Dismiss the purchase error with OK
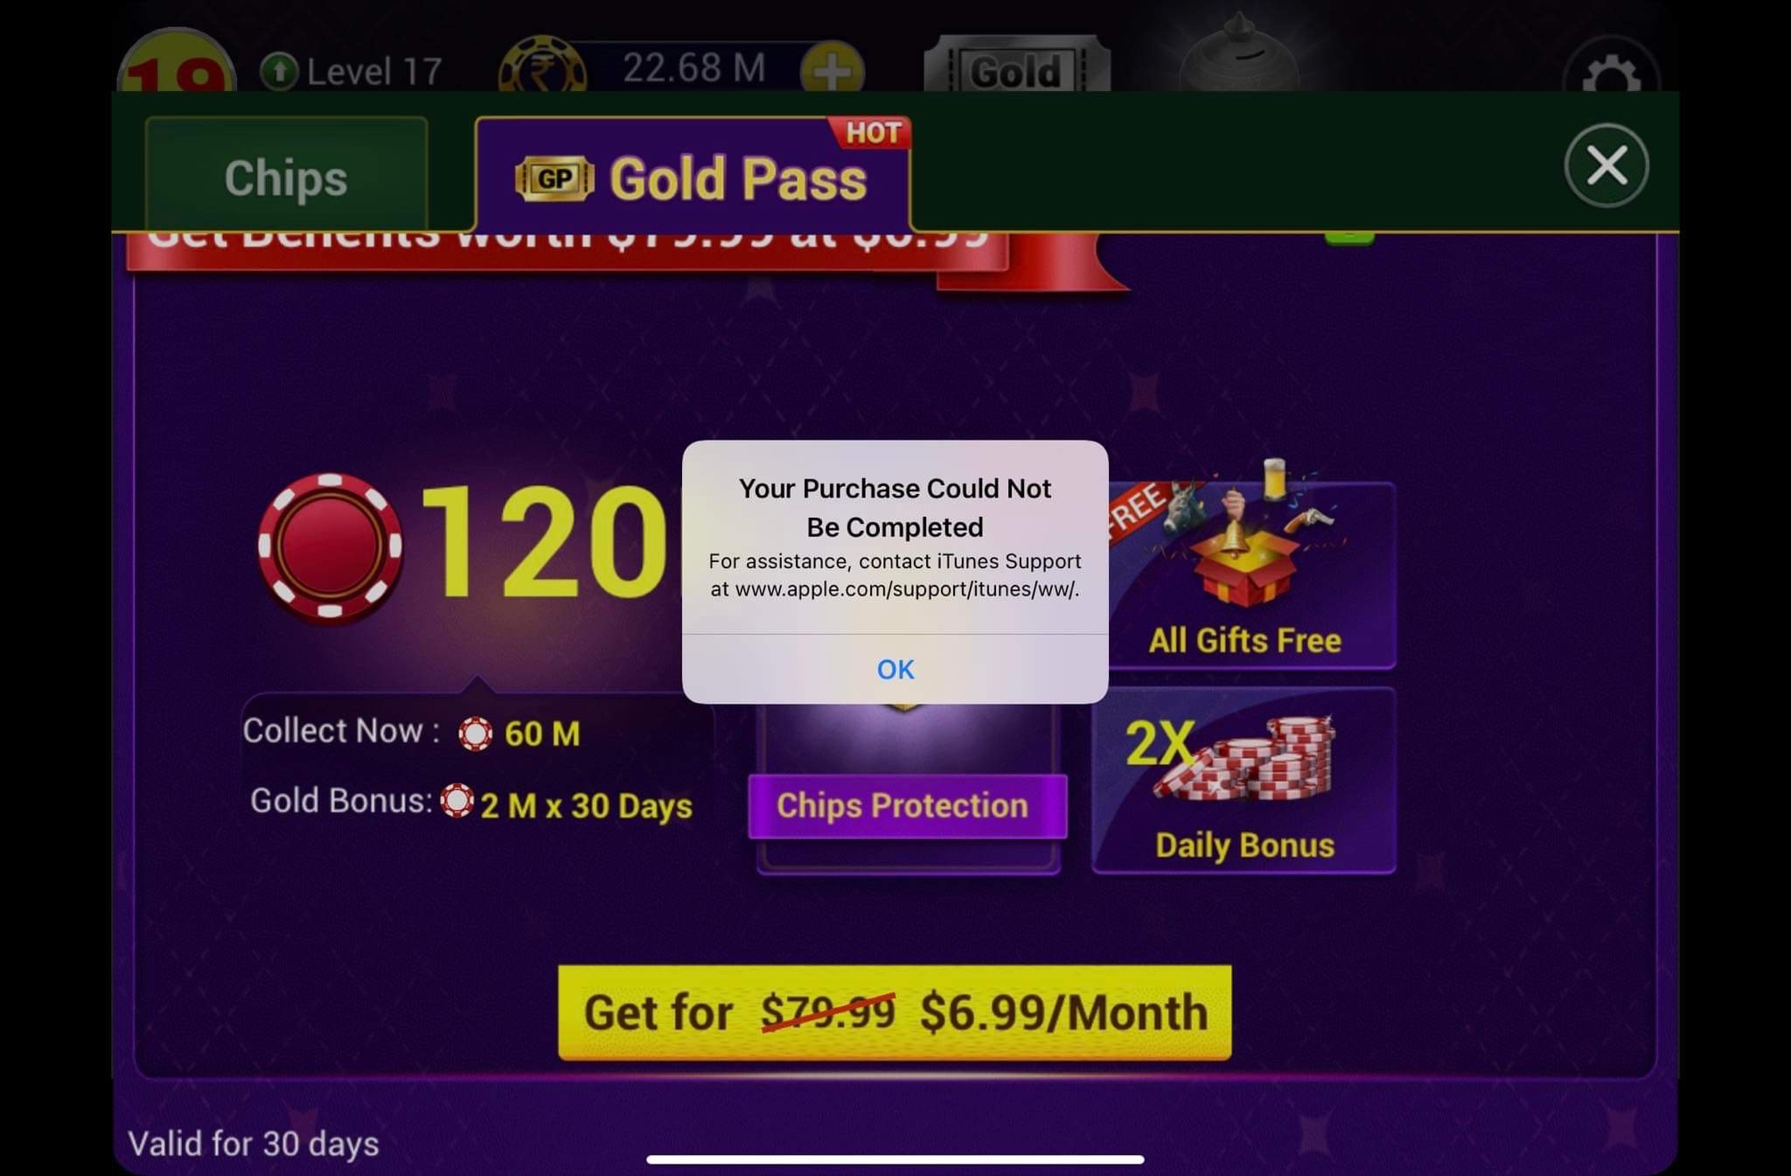The image size is (1791, 1176). 895,669
